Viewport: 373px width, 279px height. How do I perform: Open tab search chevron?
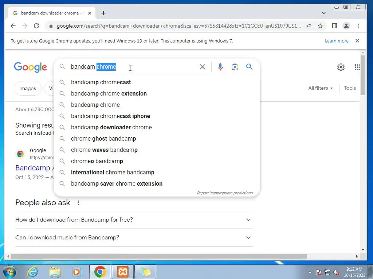[324, 13]
